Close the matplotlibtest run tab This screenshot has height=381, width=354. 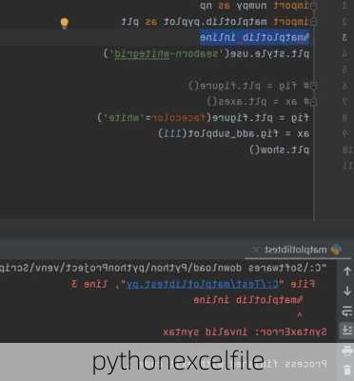pos(256,250)
